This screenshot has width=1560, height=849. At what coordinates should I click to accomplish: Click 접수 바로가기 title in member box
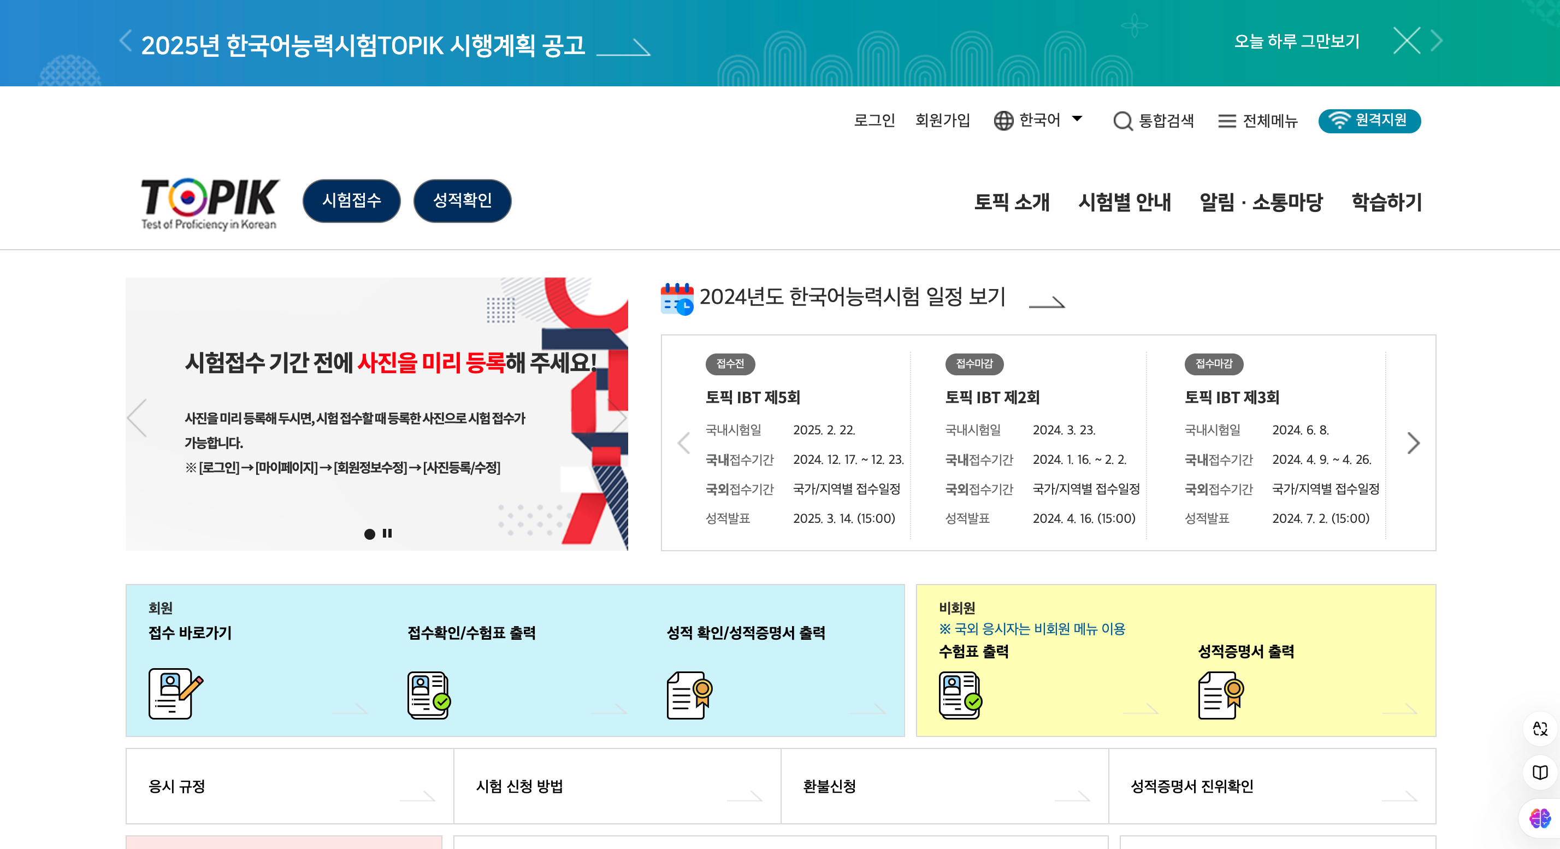click(x=190, y=633)
